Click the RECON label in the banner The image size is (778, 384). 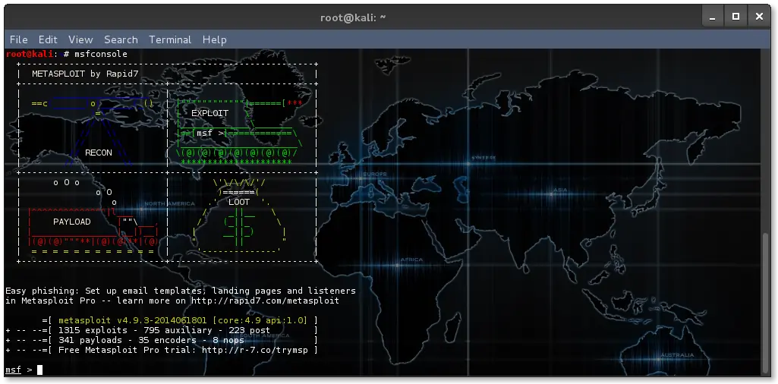pyautogui.click(x=98, y=153)
